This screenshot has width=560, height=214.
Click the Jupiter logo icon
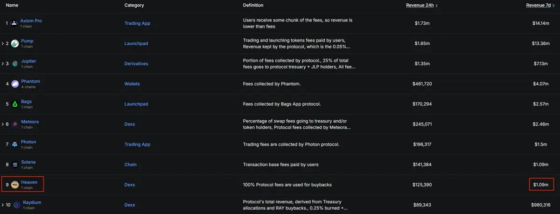[15, 64]
